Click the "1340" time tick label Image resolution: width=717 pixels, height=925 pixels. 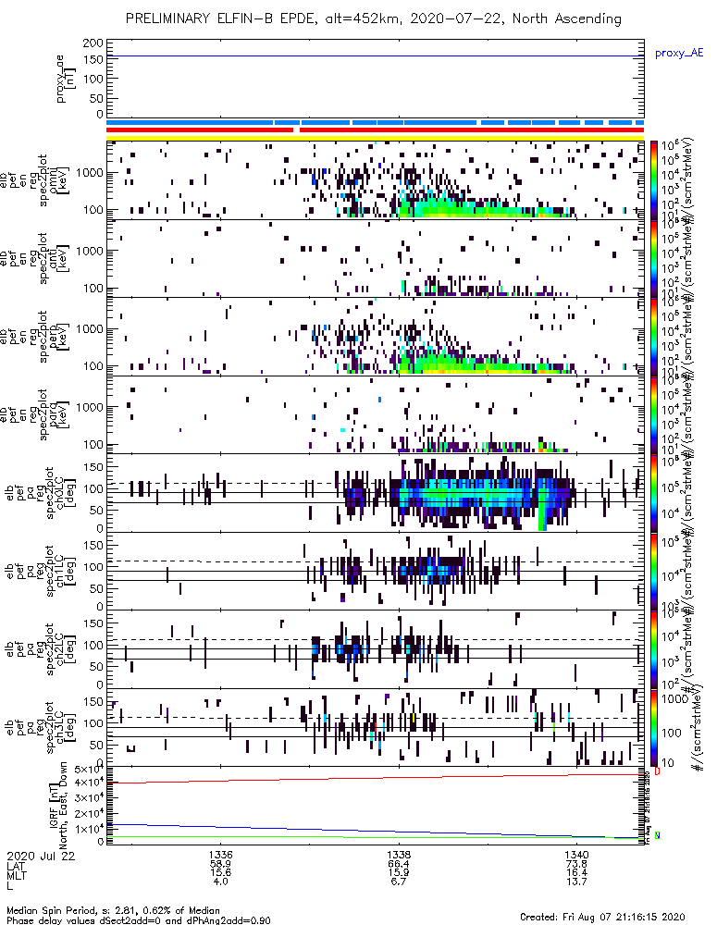point(576,855)
